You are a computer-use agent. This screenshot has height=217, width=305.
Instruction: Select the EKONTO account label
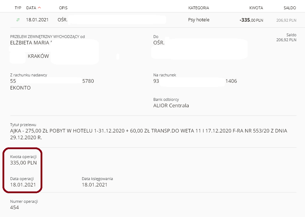click(x=20, y=88)
